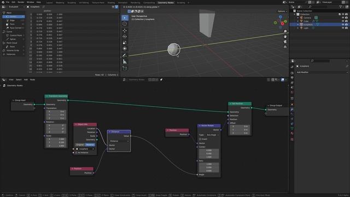The height and width of the screenshot is (197, 350).
Task: Open the Render menu
Action: 21,2
